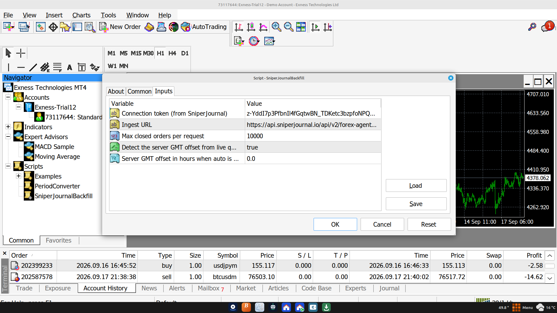Open the Strategy Tester icon
Screen dimensions: 557x313
click(x=90, y=27)
